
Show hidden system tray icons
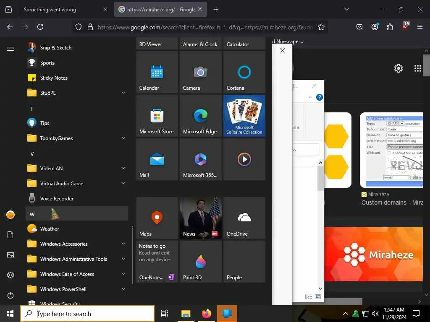[346, 314]
